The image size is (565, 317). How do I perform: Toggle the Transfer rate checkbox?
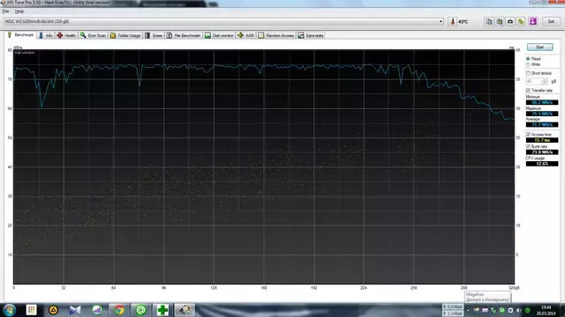point(528,90)
